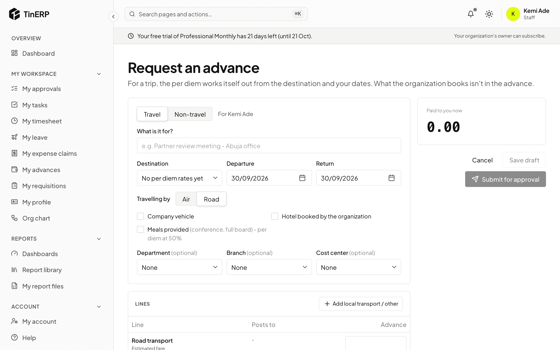
Task: Click the My profile ID card icon
Action: point(14,202)
